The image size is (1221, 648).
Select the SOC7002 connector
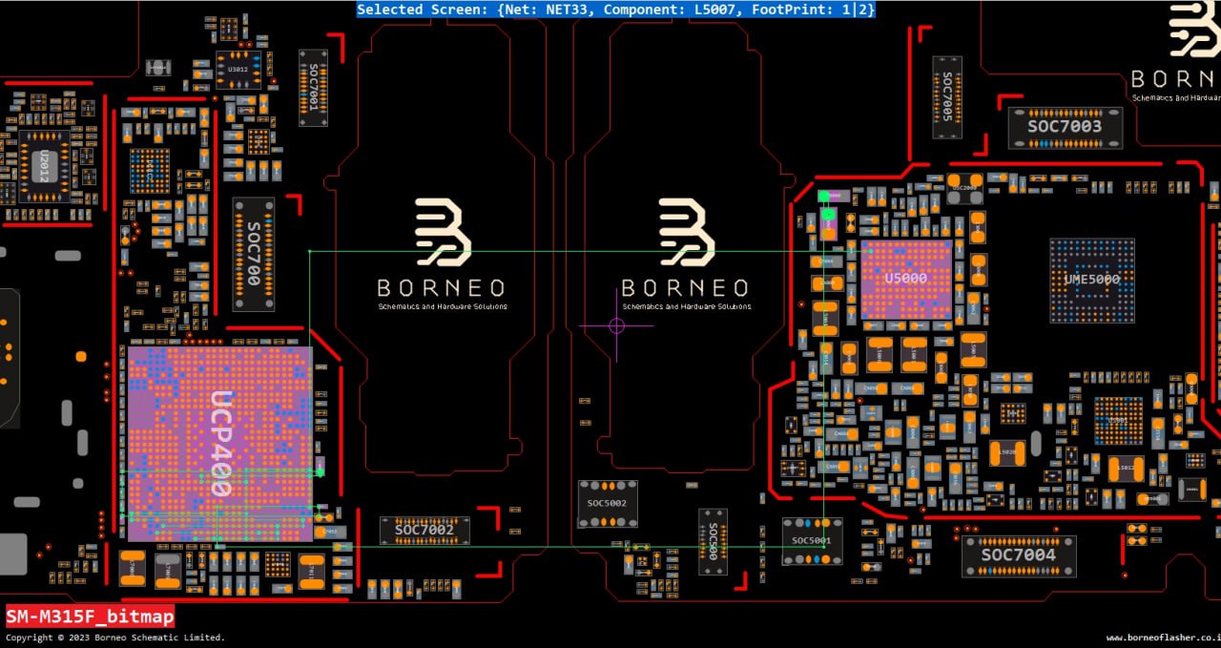click(x=424, y=530)
